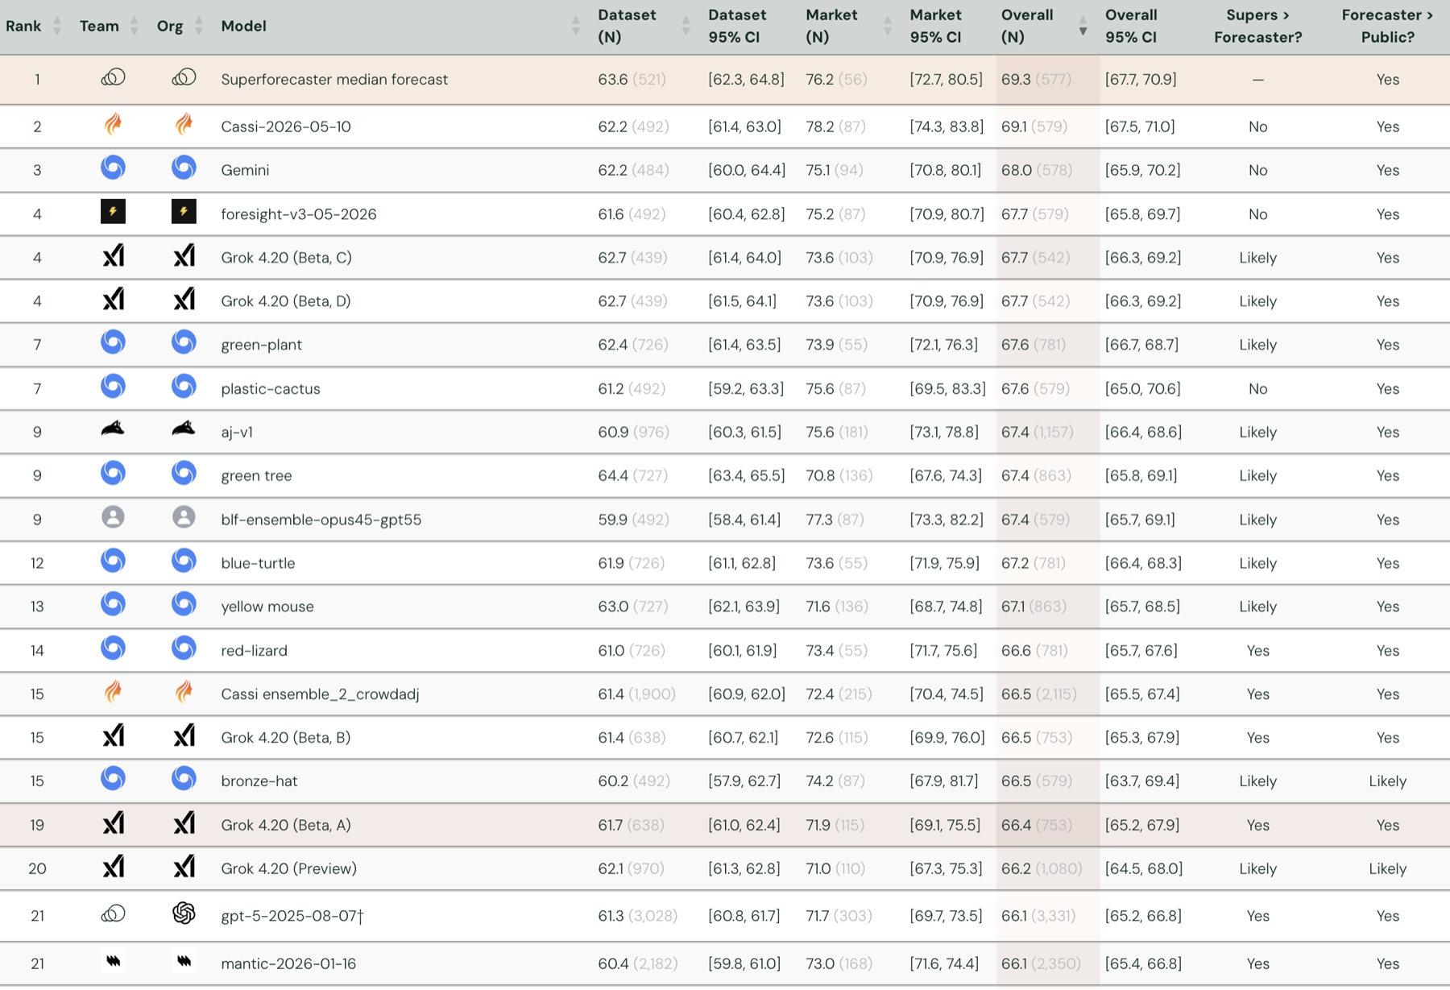Select the "Grok 4.20 (Beta, C)" model name
The width and height of the screenshot is (1450, 990).
(286, 258)
